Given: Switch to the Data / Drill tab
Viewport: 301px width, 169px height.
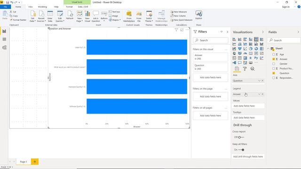Looking at the screenshot, I should point(83,7).
